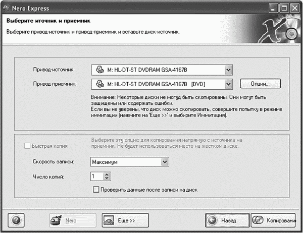Image resolution: width=303 pixels, height=233 pixels.
Task: Click the Число копий number field
Action: [x=97, y=176]
